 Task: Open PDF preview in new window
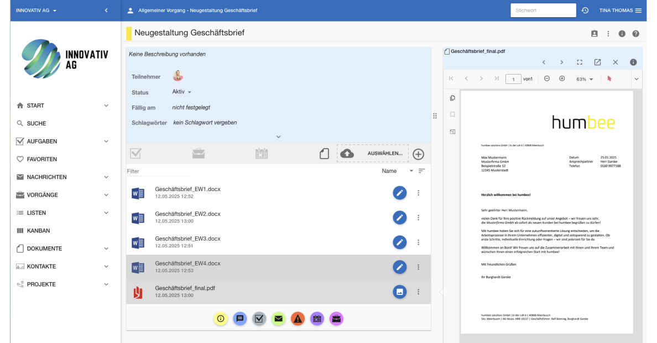(x=597, y=62)
